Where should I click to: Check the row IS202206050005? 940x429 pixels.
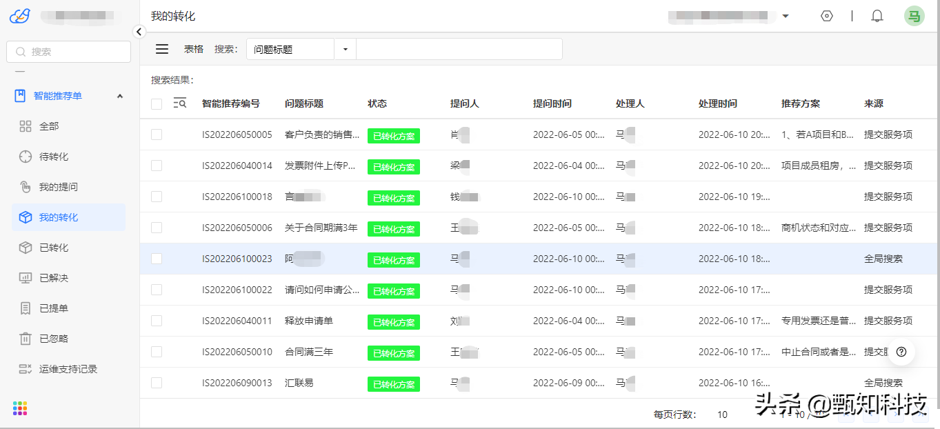pyautogui.click(x=157, y=134)
